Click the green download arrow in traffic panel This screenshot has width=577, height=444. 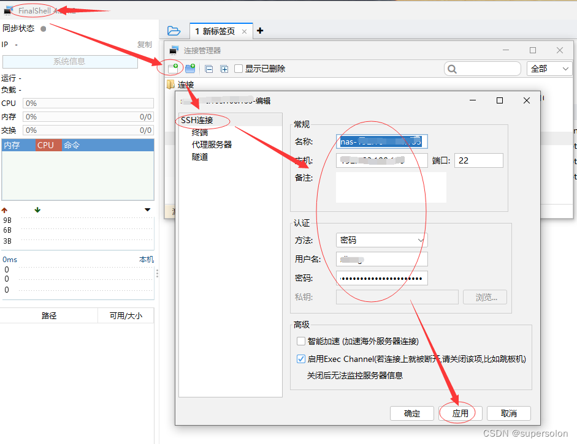tap(37, 210)
